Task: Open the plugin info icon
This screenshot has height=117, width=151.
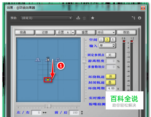Action: (x=140, y=18)
